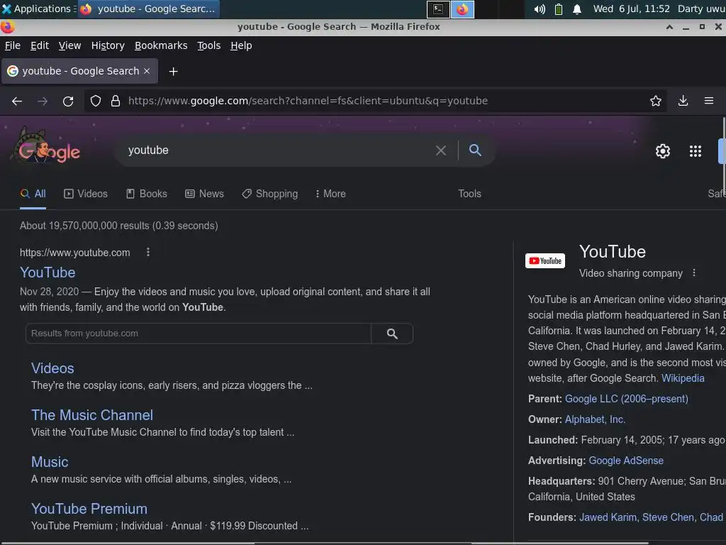Open options dots beside youtube.com URL

148,252
